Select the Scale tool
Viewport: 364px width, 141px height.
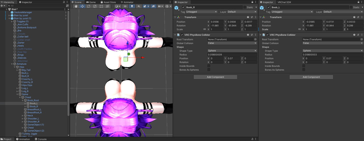95,6
